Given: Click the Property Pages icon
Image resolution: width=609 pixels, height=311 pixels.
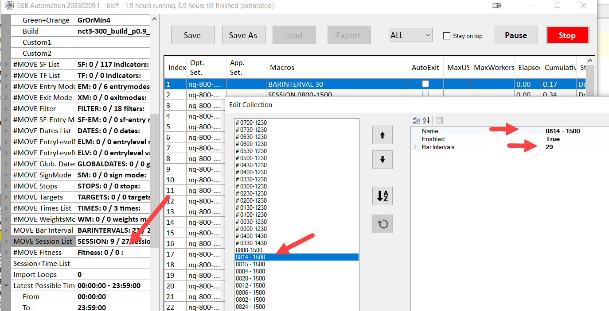Looking at the screenshot, I should coord(439,120).
